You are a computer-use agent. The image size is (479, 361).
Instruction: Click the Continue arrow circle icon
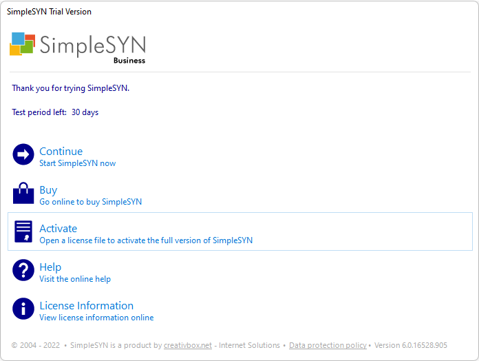[x=23, y=154]
